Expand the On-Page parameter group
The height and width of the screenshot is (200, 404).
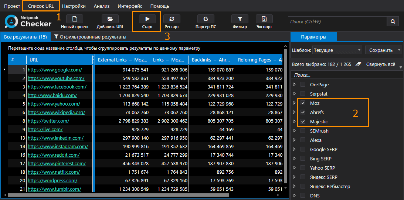tap(295, 84)
